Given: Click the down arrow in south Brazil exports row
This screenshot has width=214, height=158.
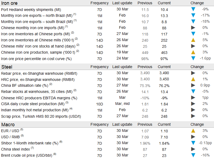Looking at the screenshot, I should coord(193,22).
